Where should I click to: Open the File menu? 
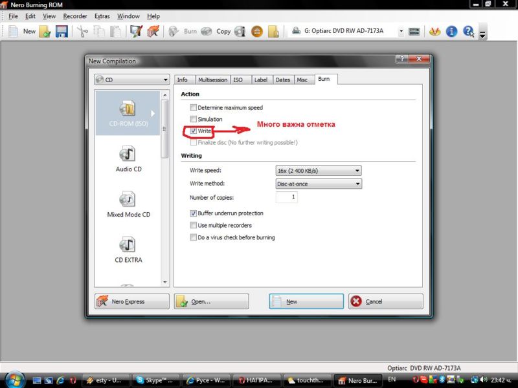click(x=13, y=16)
